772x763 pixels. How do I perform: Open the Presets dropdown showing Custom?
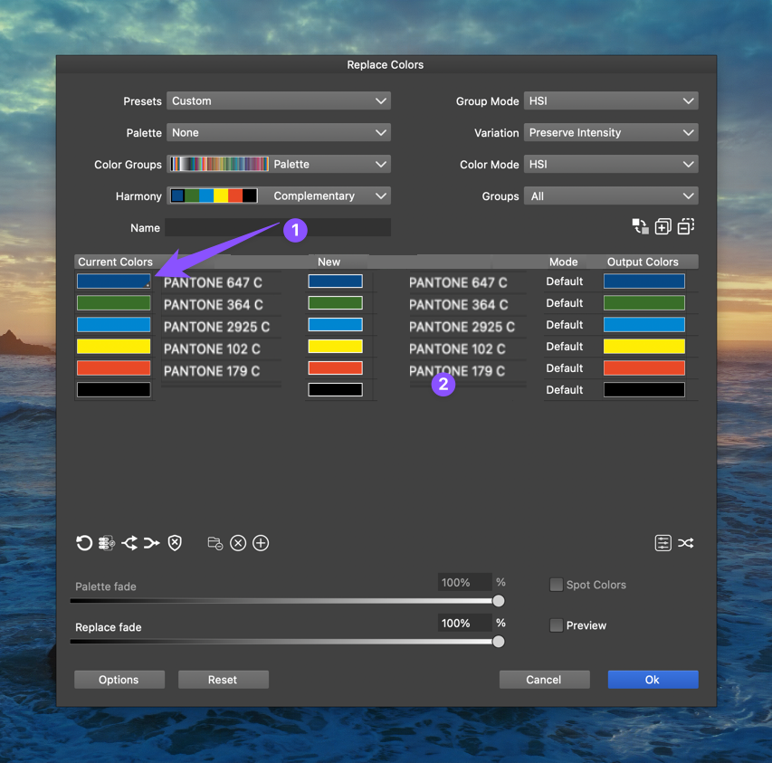pos(279,101)
